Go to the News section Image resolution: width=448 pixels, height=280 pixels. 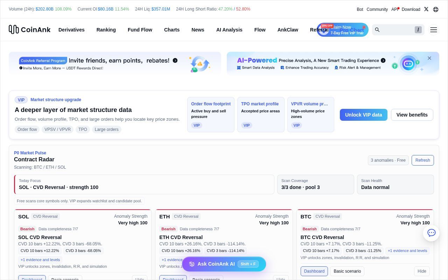pos(198,30)
